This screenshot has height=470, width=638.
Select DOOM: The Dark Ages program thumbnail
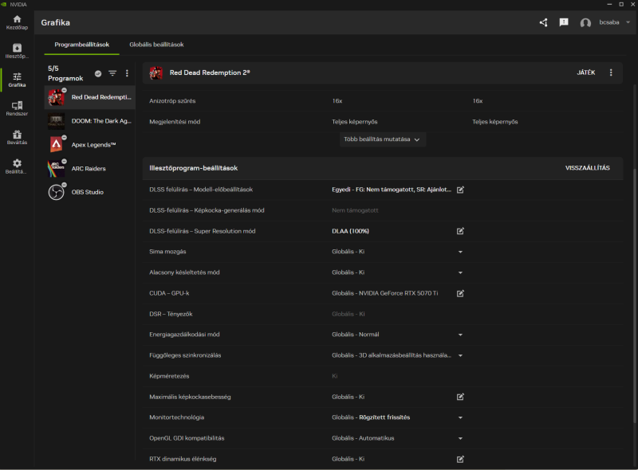coord(56,121)
